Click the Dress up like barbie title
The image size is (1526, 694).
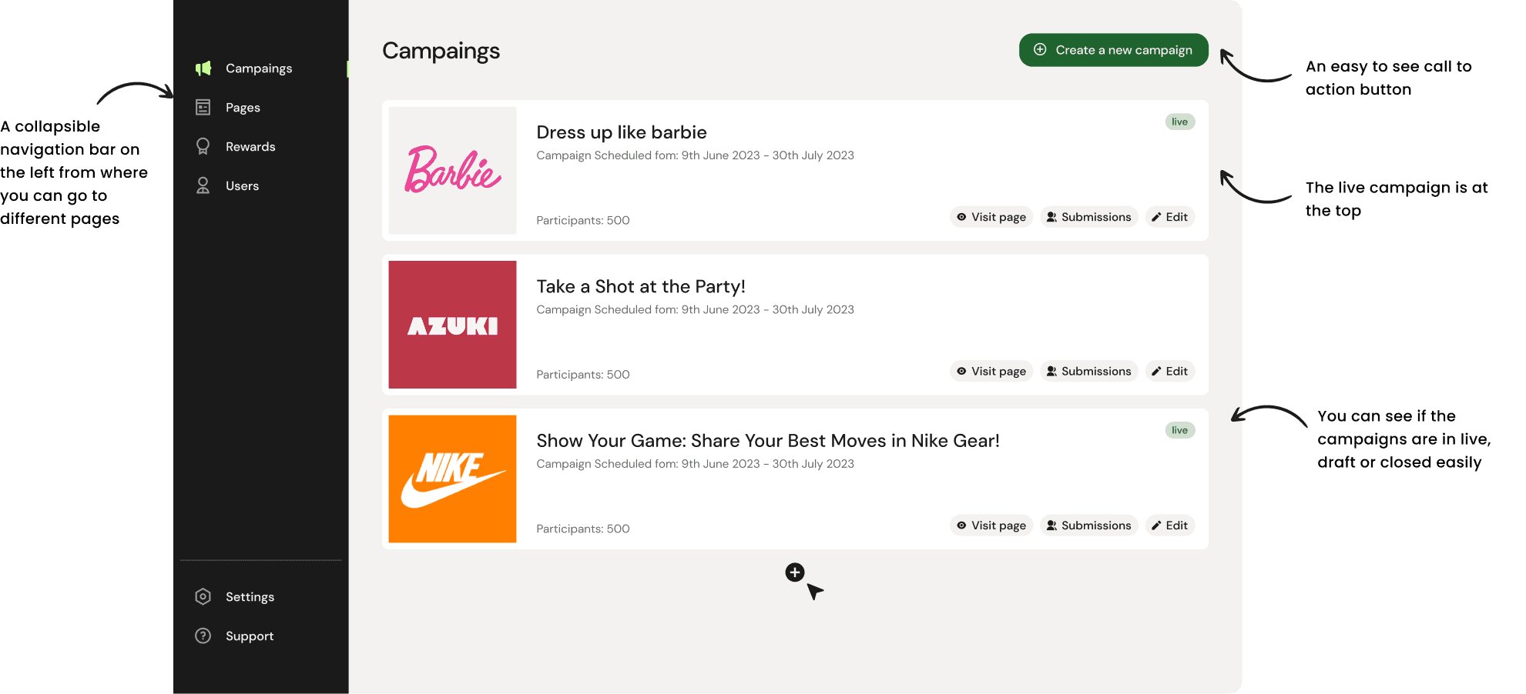[x=622, y=132]
